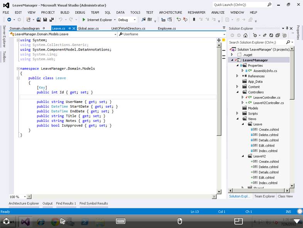The width and height of the screenshot is (303, 228).
Task: Open the Toolbox side tab
Action: [x=4, y=57]
